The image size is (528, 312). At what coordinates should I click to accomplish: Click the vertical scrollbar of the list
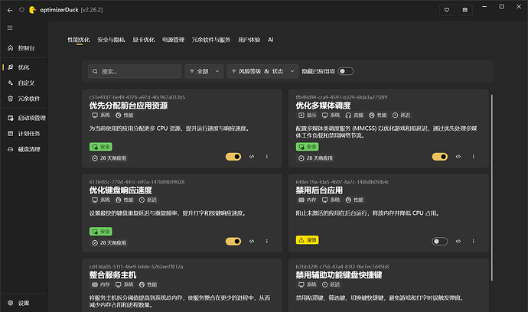pos(492,188)
